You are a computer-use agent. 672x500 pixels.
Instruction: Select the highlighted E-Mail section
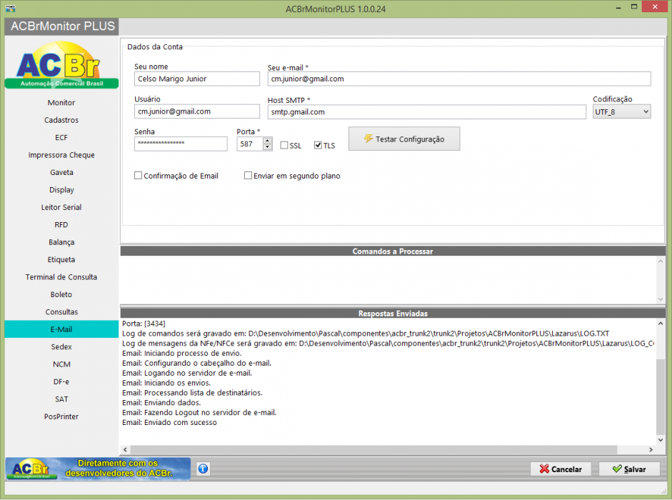[x=61, y=329]
